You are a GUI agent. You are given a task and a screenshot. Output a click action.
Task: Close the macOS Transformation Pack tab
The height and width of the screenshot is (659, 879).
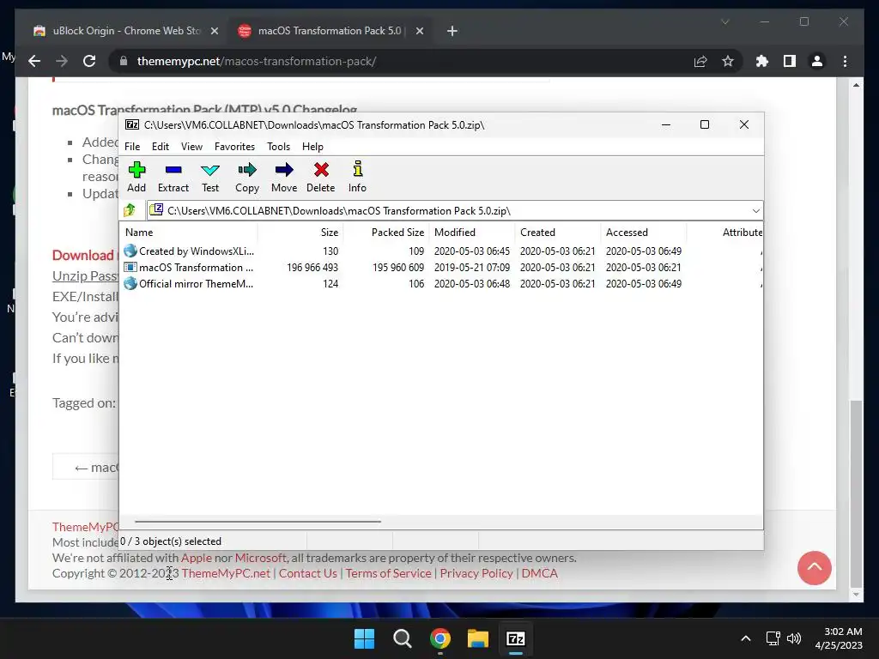(x=419, y=31)
